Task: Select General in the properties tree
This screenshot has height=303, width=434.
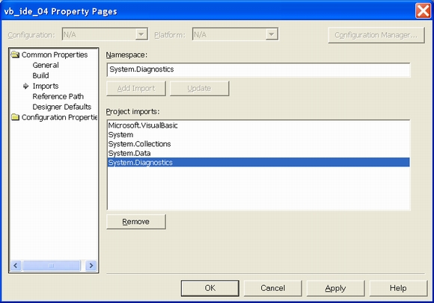Action: point(46,65)
